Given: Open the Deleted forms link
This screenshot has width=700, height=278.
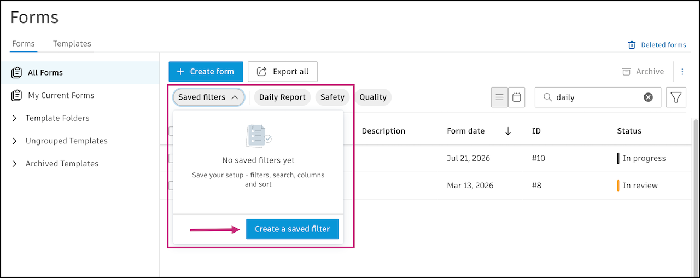Looking at the screenshot, I should [663, 45].
